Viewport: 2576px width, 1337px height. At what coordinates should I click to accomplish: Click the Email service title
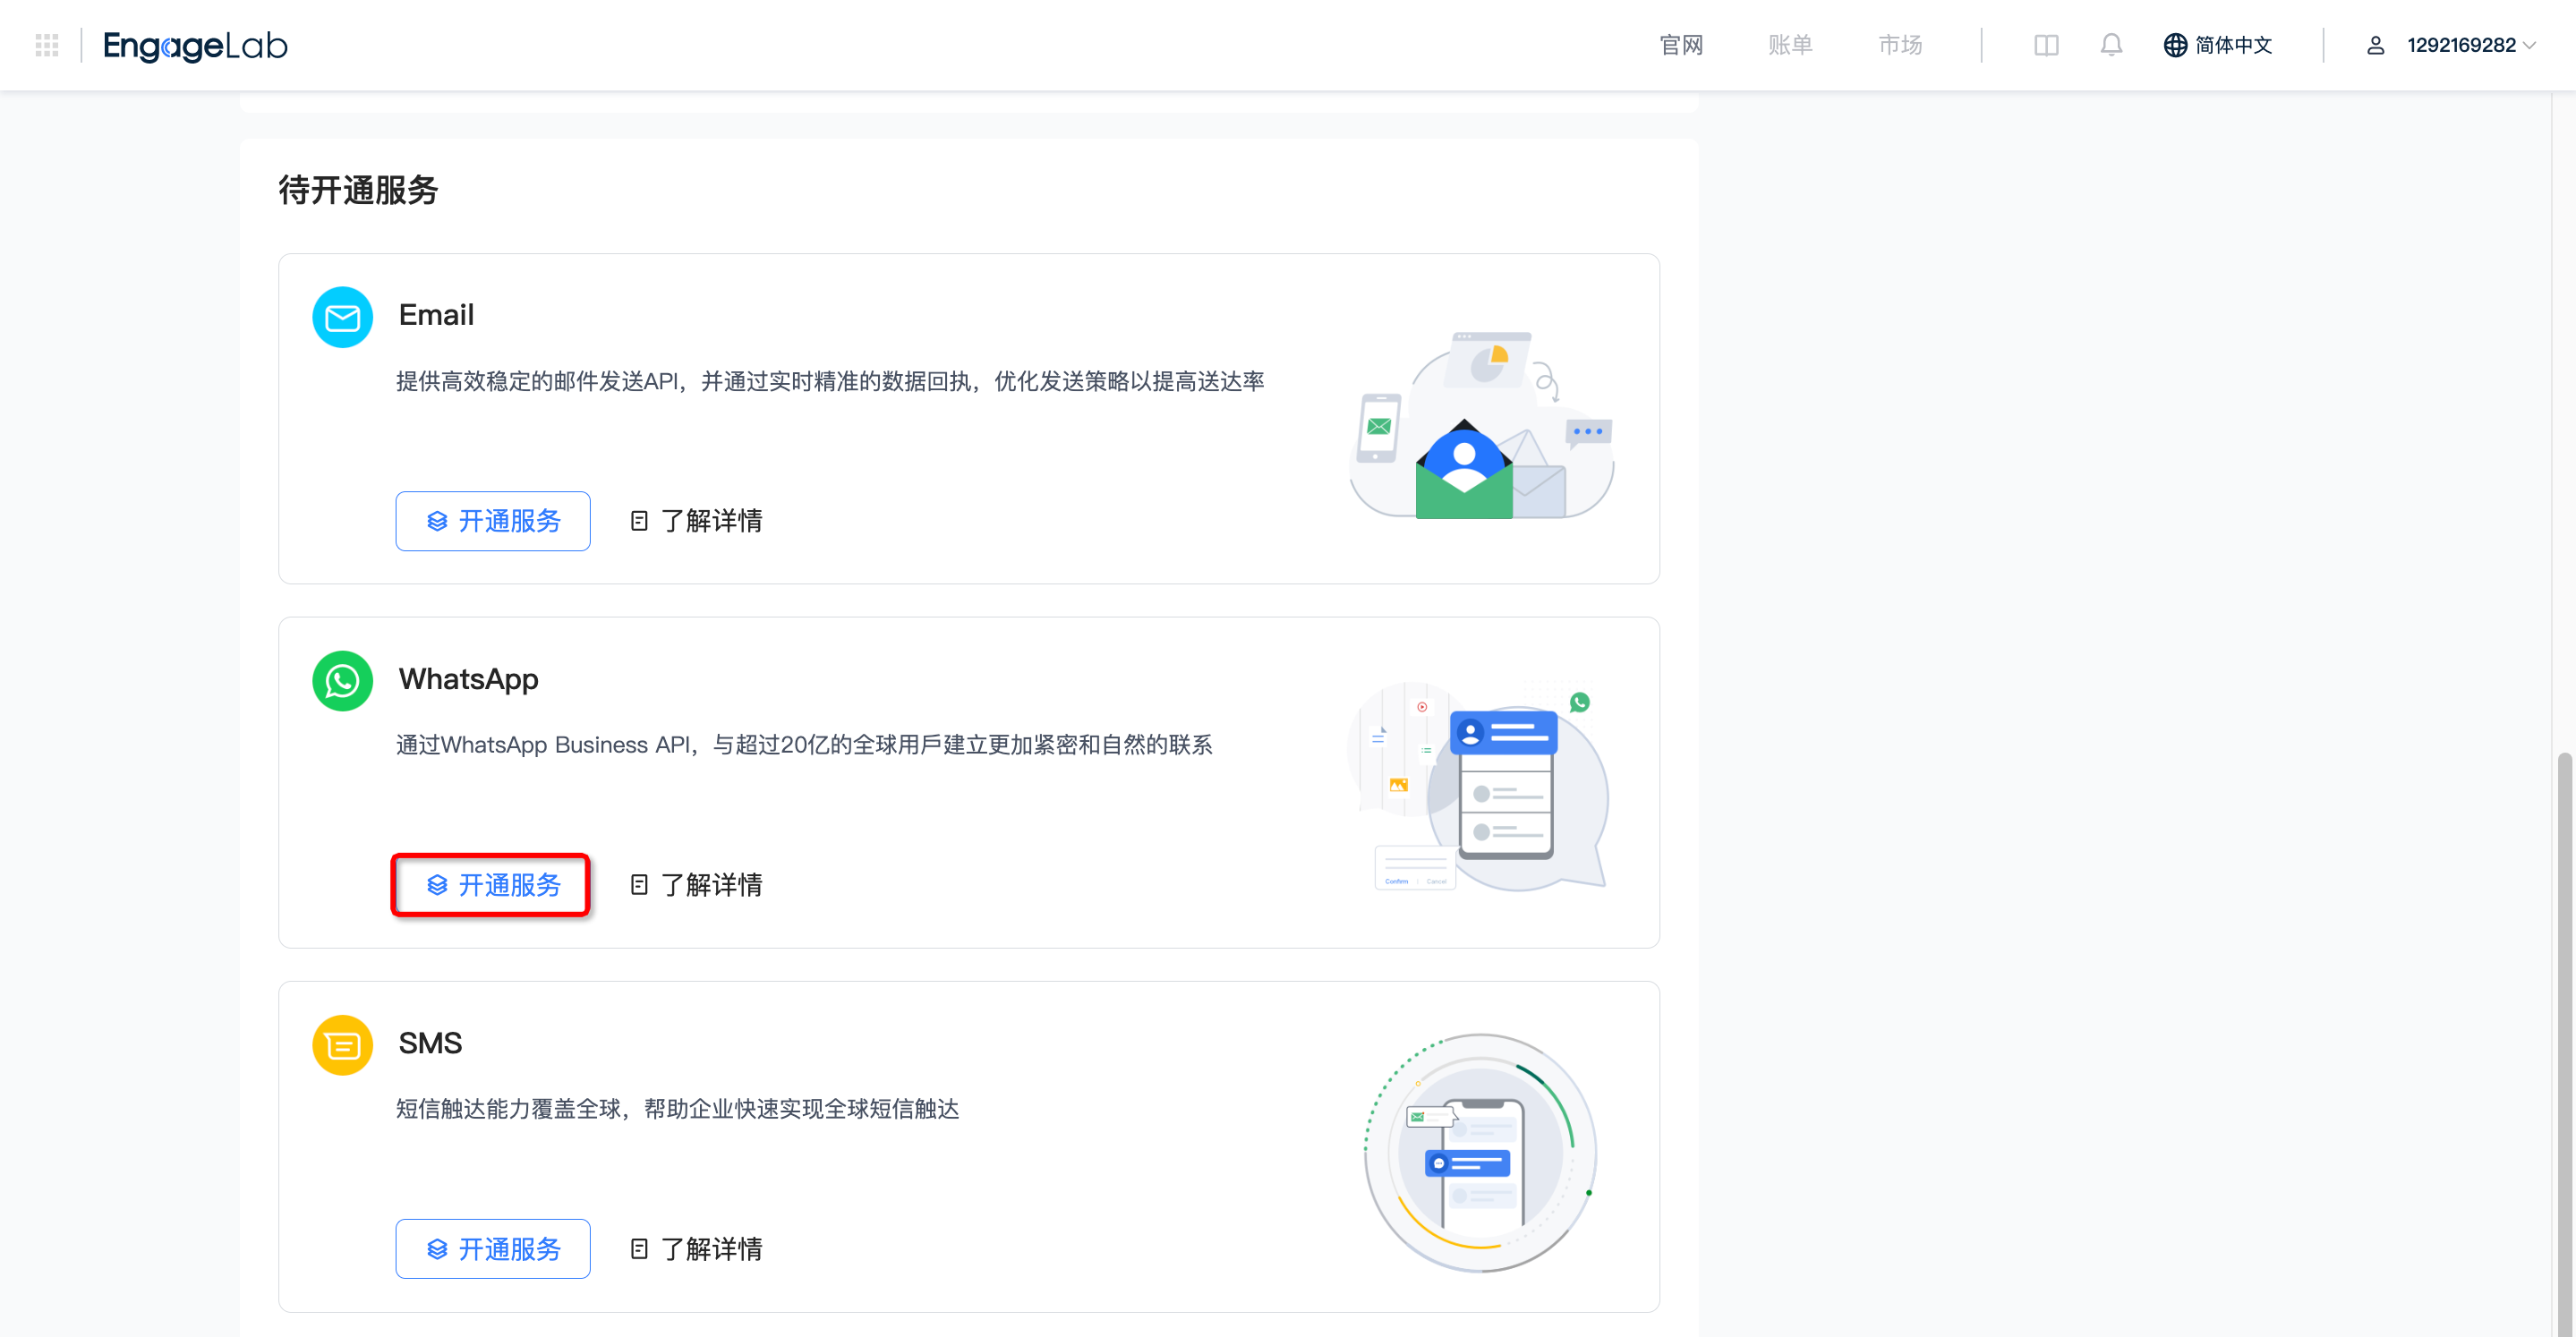click(x=436, y=315)
